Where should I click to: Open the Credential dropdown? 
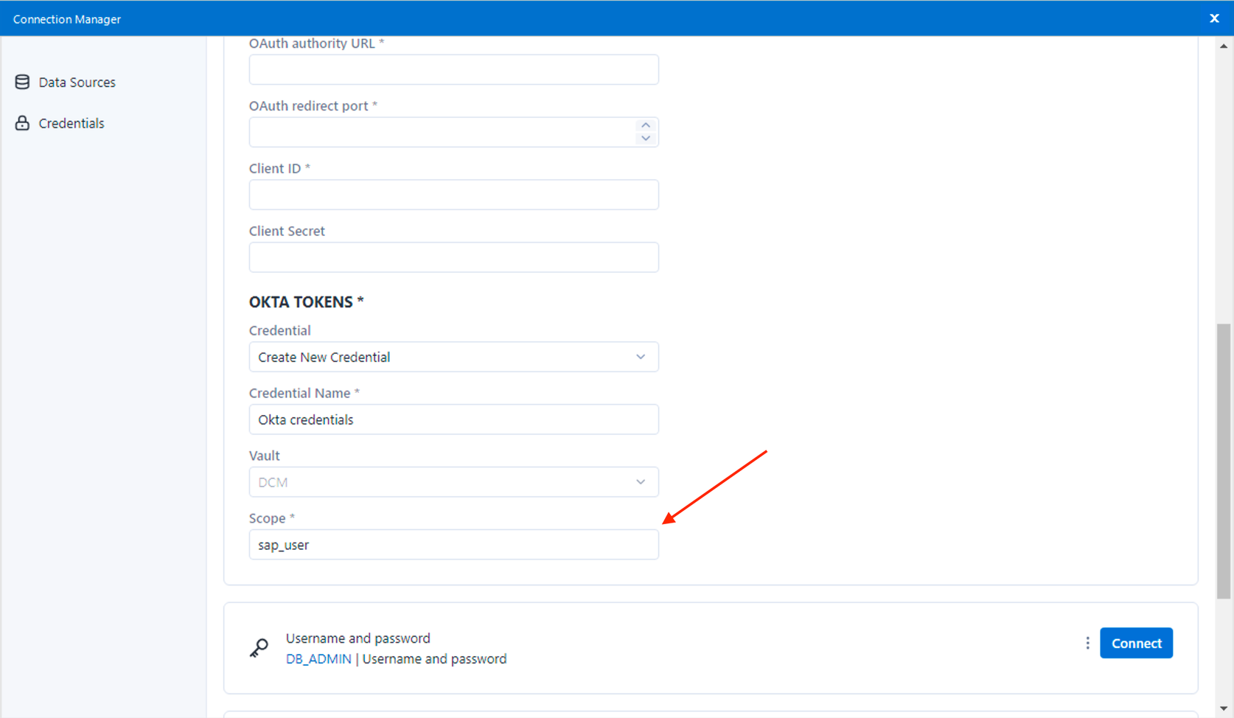point(453,357)
